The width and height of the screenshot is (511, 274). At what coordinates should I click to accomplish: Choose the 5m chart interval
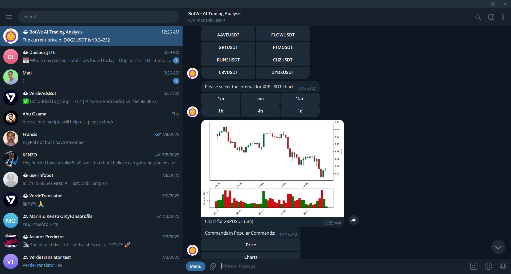[x=260, y=99]
